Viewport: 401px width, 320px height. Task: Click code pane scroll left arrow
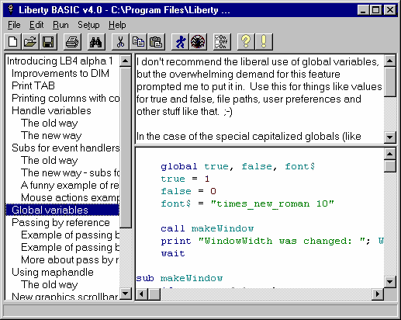pos(142,294)
